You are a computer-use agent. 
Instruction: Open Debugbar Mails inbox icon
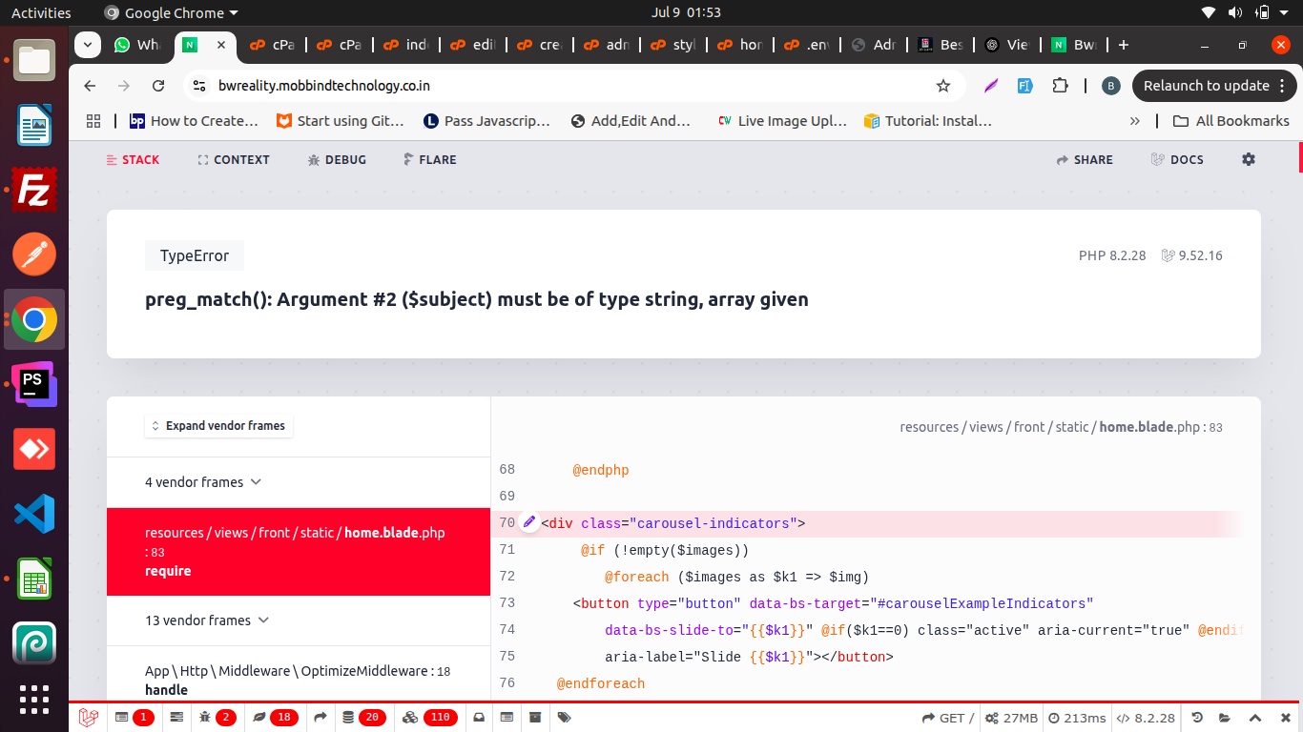[x=480, y=718]
